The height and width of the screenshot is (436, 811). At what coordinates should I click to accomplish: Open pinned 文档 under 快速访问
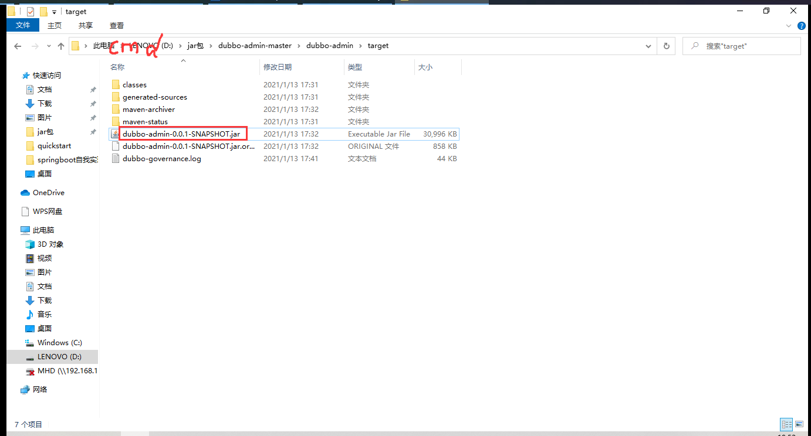tap(45, 90)
